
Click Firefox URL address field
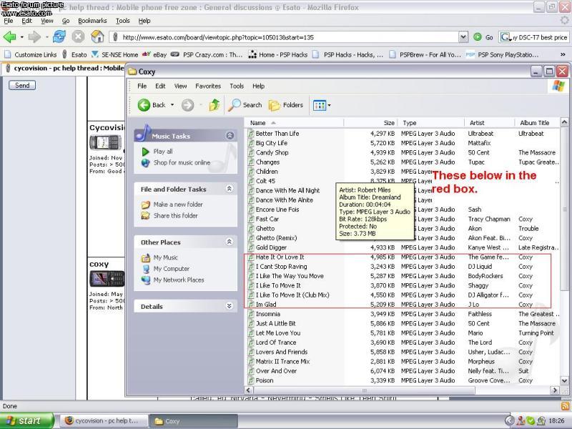click(x=285, y=37)
